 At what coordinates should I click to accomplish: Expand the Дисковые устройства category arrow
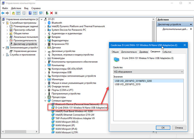pos(45,51)
